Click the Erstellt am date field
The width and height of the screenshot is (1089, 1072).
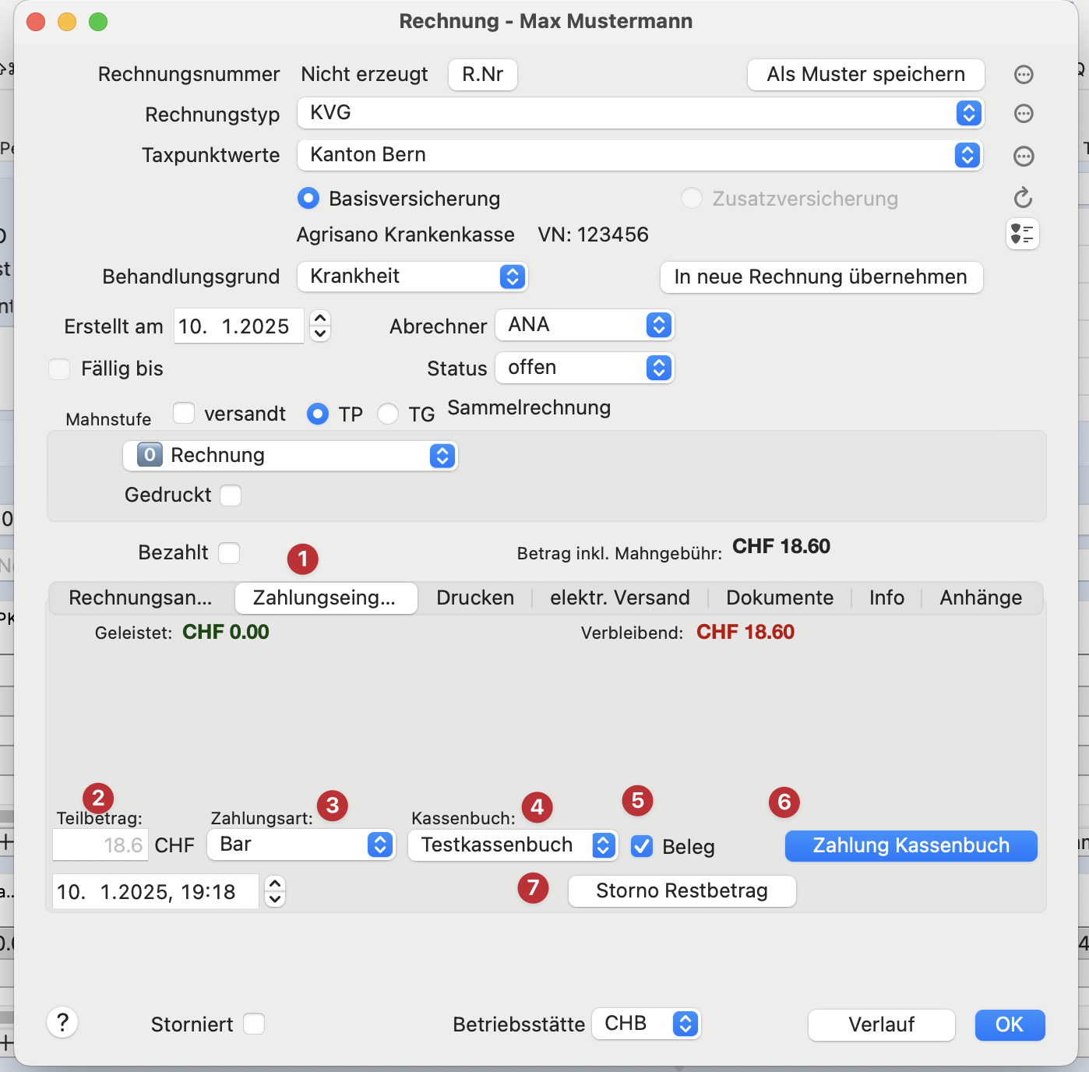239,326
